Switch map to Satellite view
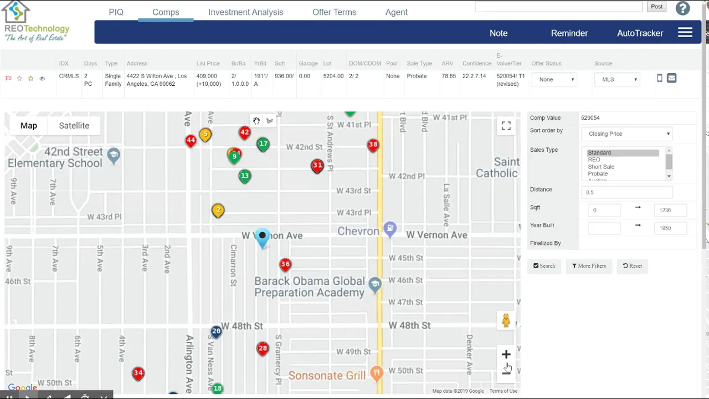 pos(74,126)
